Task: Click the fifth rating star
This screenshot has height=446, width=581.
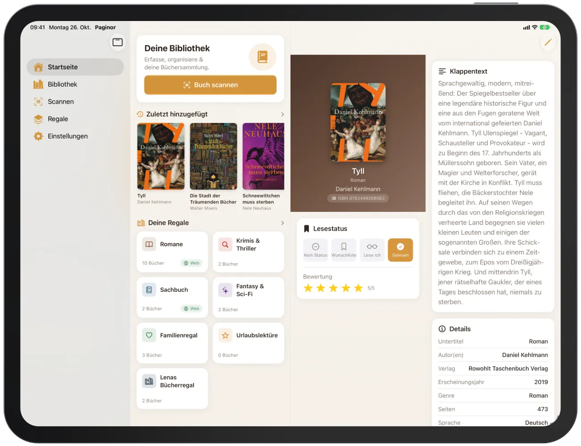Action: tap(358, 288)
